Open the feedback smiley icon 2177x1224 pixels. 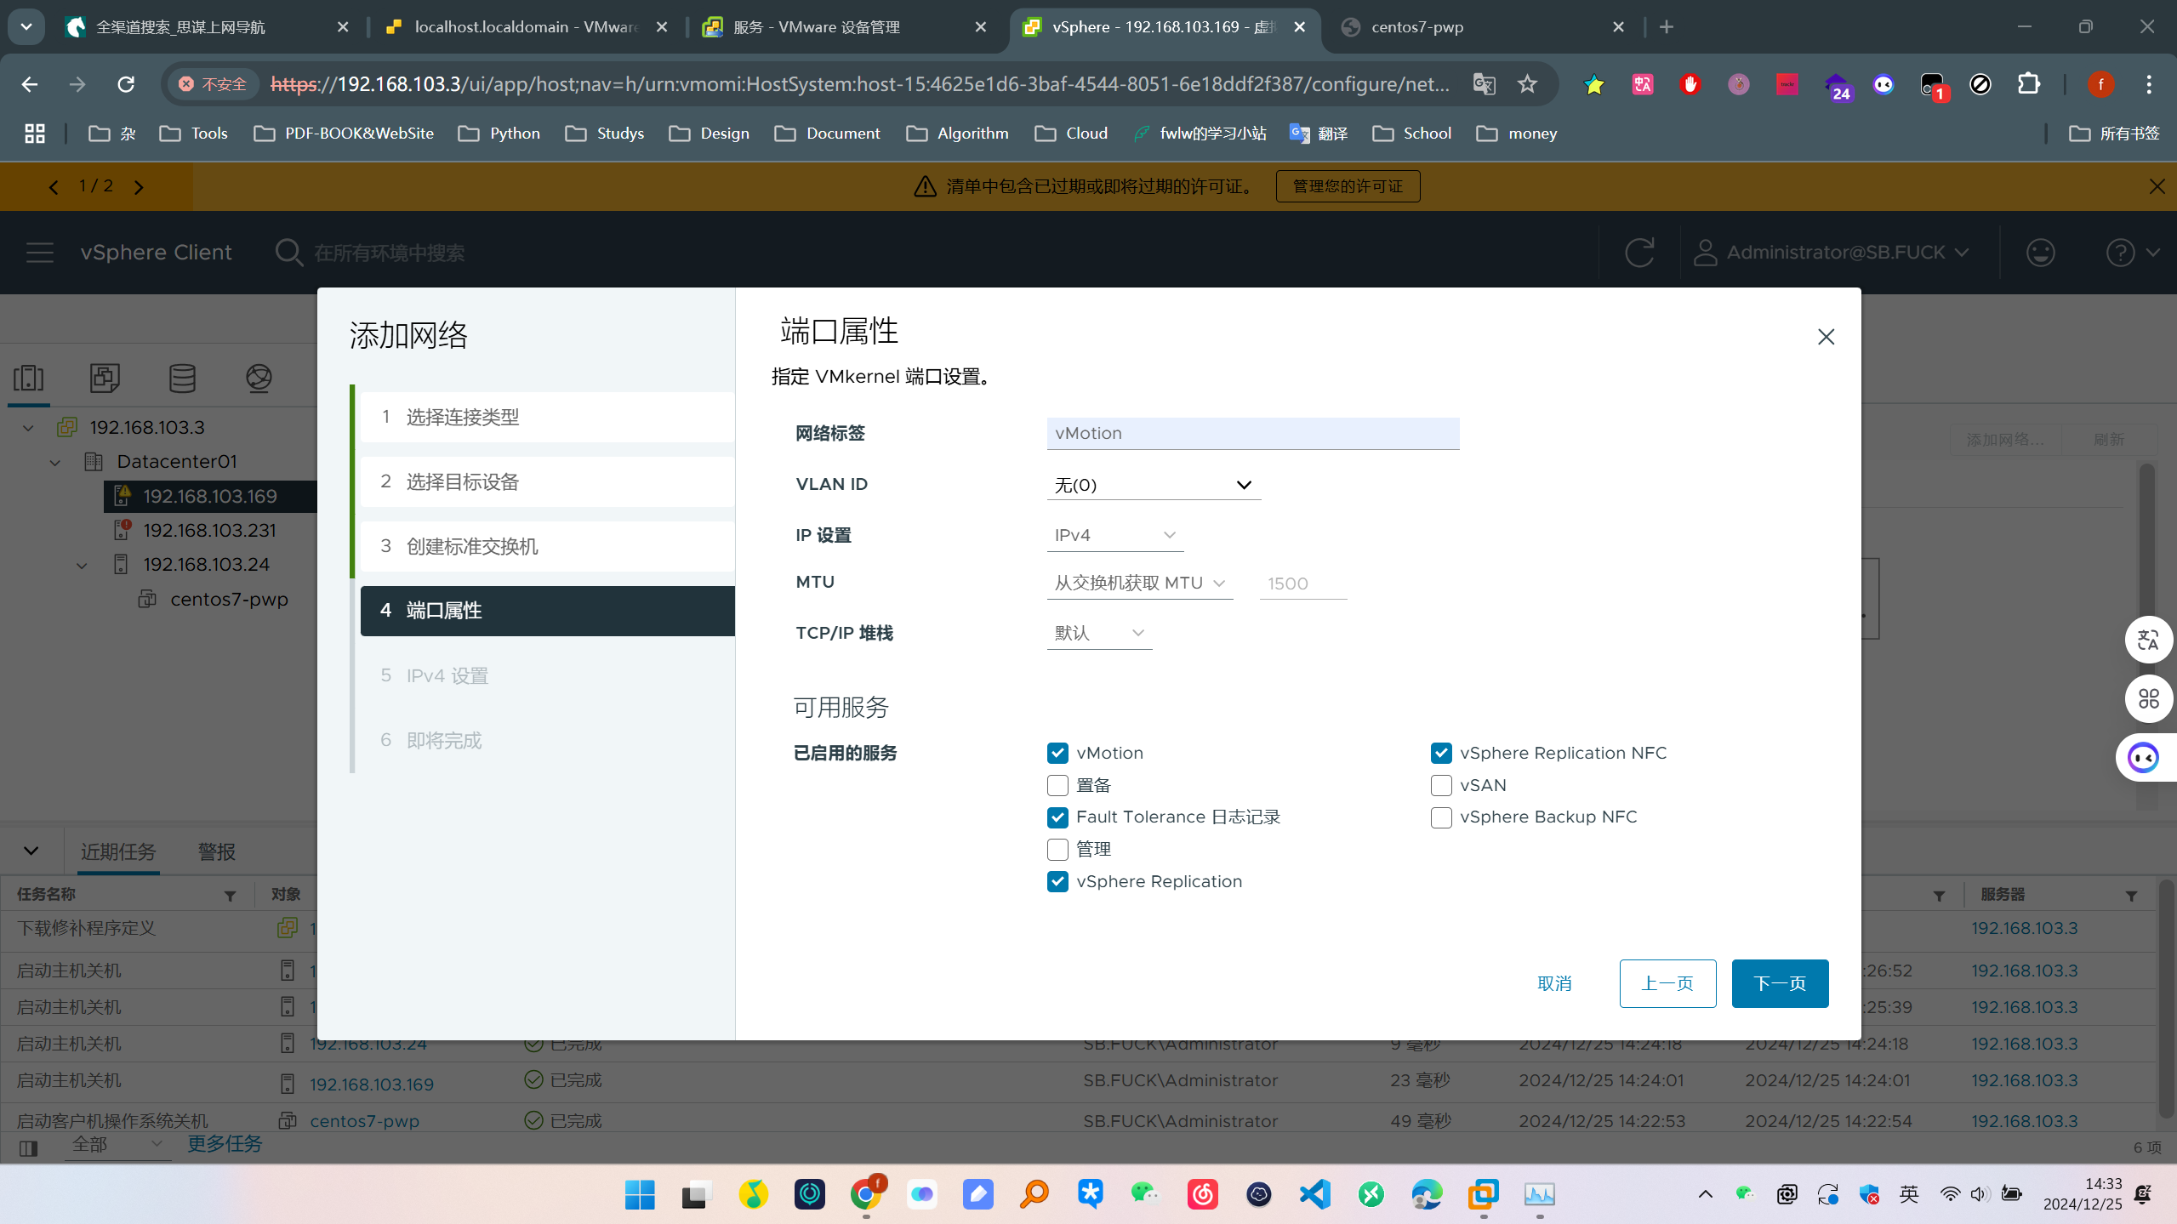pyautogui.click(x=2040, y=253)
